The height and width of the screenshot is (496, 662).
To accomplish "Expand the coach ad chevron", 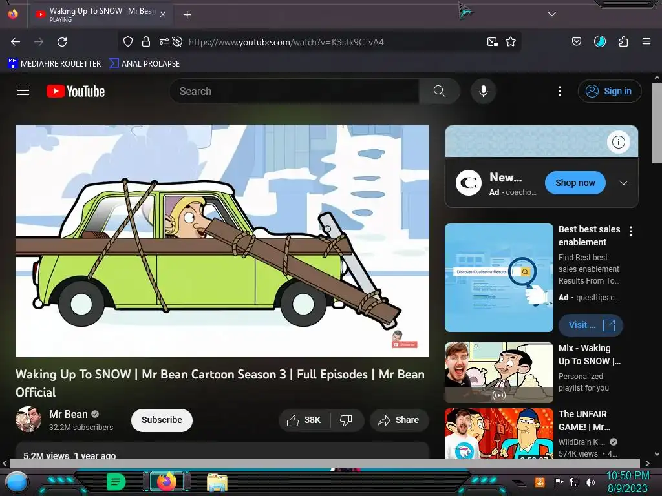I will coord(624,183).
